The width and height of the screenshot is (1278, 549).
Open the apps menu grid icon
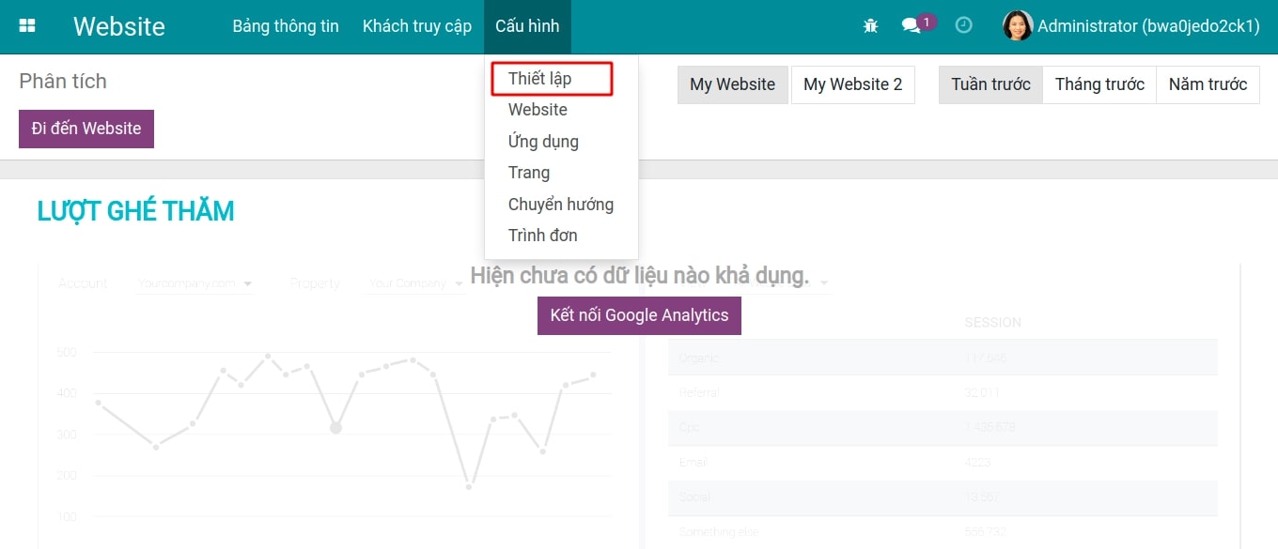tap(26, 23)
